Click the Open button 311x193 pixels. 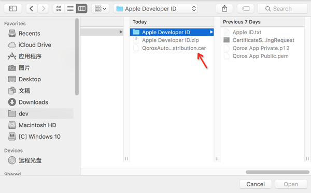click(x=291, y=184)
